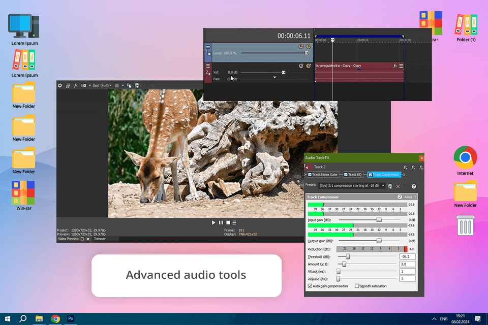Save snapshot to file icon in preview
This screenshot has height=325, width=488.
tap(137, 85)
